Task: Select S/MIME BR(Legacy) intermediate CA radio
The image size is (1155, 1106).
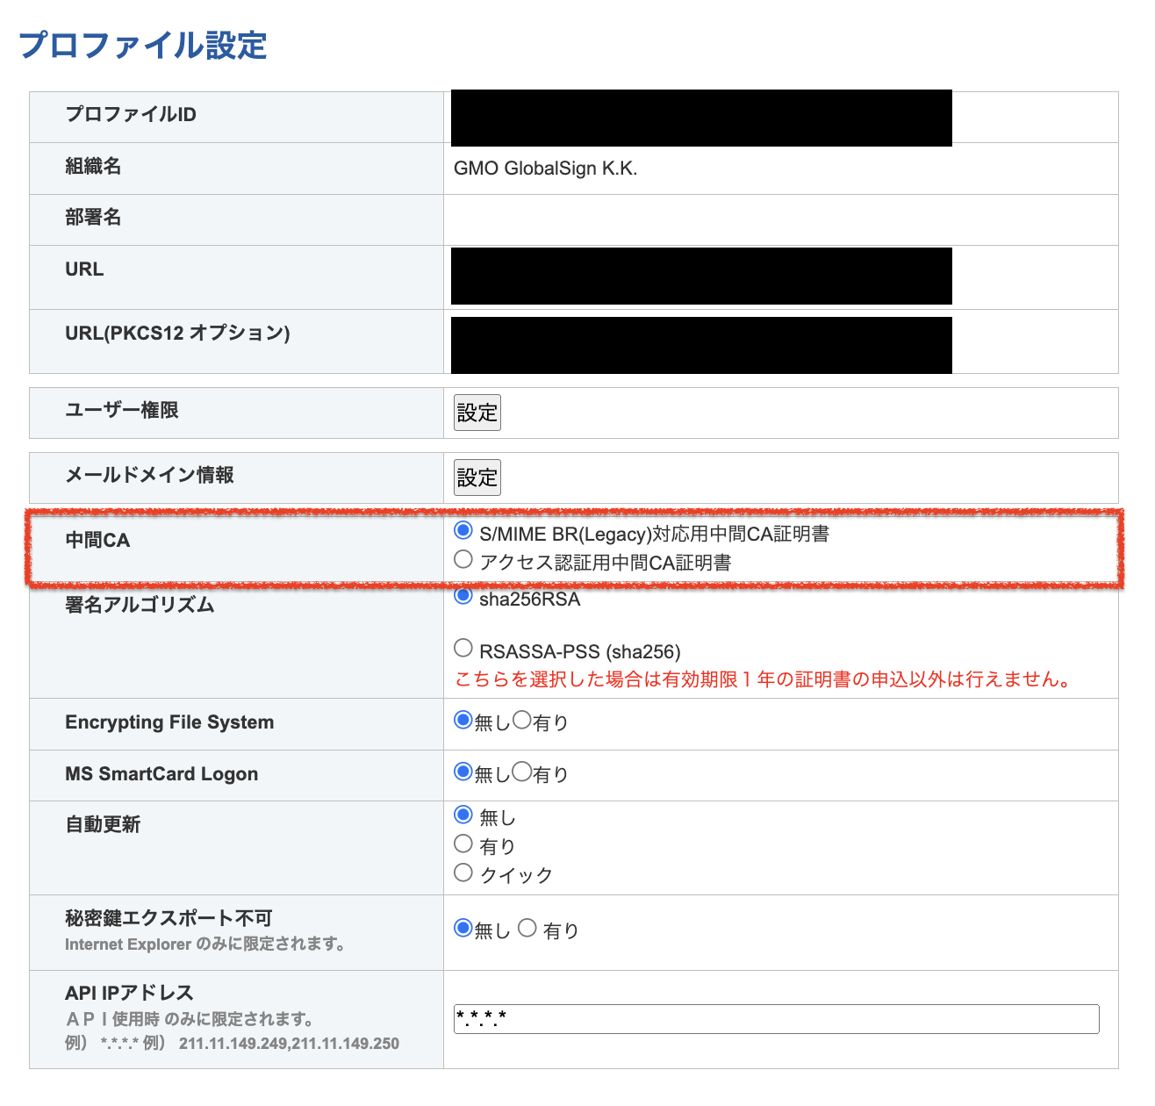Action: [463, 531]
